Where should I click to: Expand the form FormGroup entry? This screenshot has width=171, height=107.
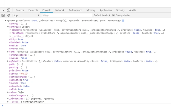click(x=8, y=52)
